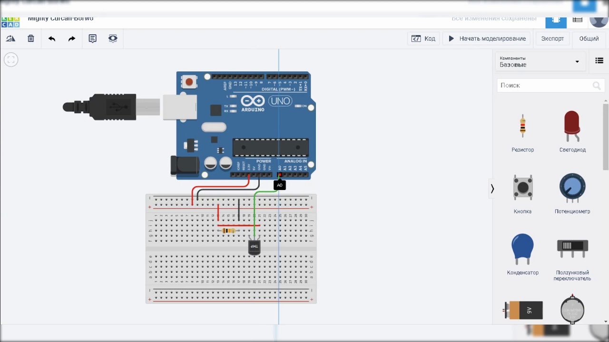Delete selection with the trash icon

31,38
